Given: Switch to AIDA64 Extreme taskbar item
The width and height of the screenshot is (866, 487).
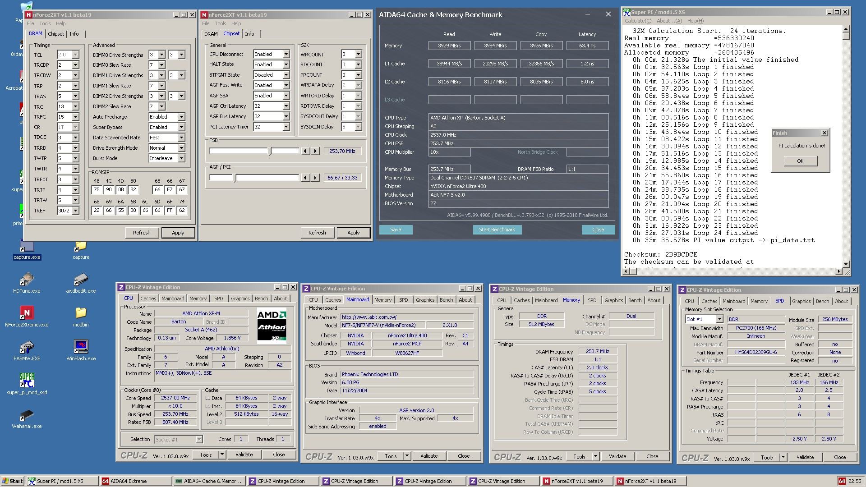Looking at the screenshot, I should point(136,481).
